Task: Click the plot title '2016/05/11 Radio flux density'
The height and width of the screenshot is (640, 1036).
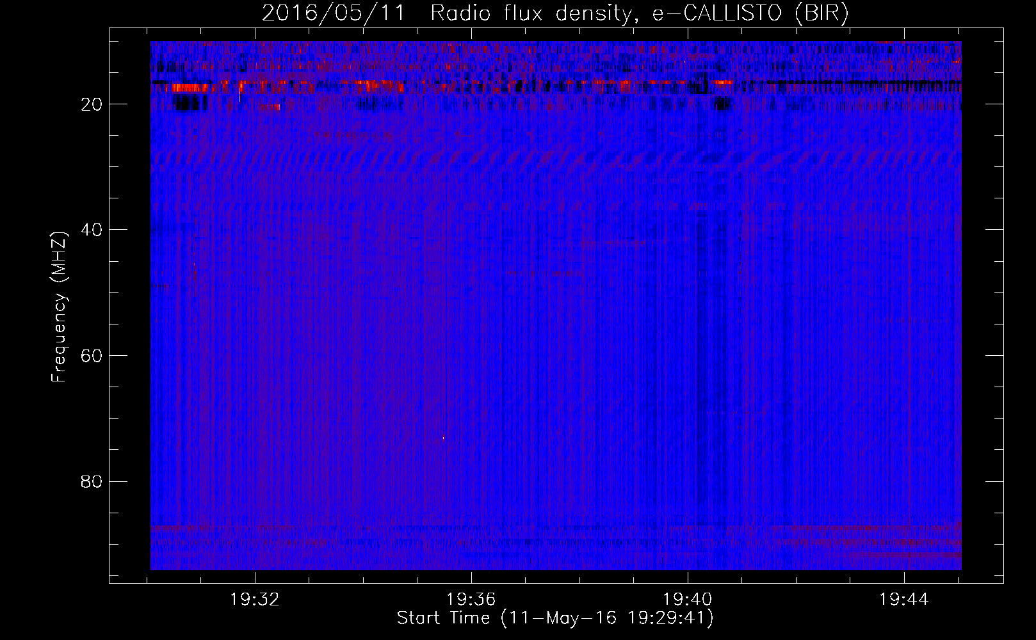Action: tap(555, 13)
